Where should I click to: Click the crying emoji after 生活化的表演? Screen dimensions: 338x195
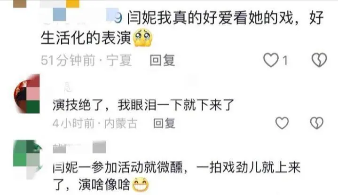(x=143, y=38)
